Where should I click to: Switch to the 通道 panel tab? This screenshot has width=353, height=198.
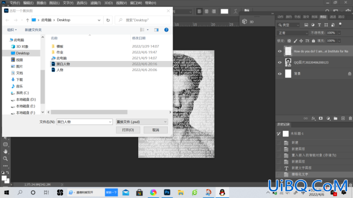333,17
